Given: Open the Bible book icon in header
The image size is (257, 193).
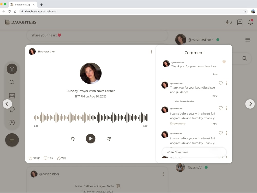Looking at the screenshot, I should [x=240, y=22].
